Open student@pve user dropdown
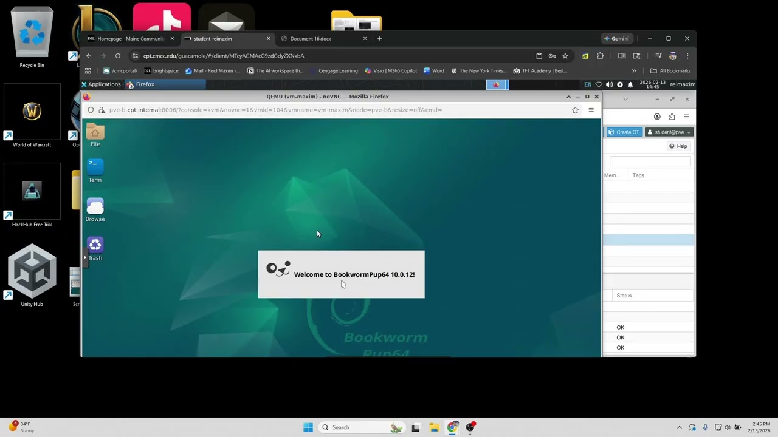 point(669,132)
